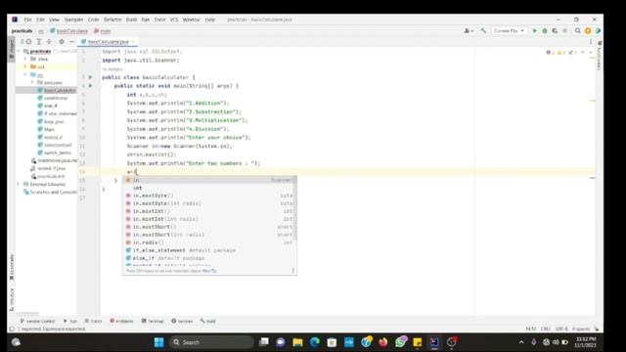Click practicals breadcrumb in navigation bar
The width and height of the screenshot is (626, 352).
[22, 30]
